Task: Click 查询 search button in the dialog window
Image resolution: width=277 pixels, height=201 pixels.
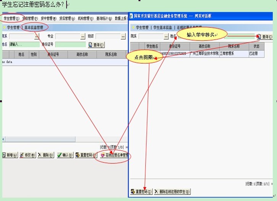Action: [264, 37]
